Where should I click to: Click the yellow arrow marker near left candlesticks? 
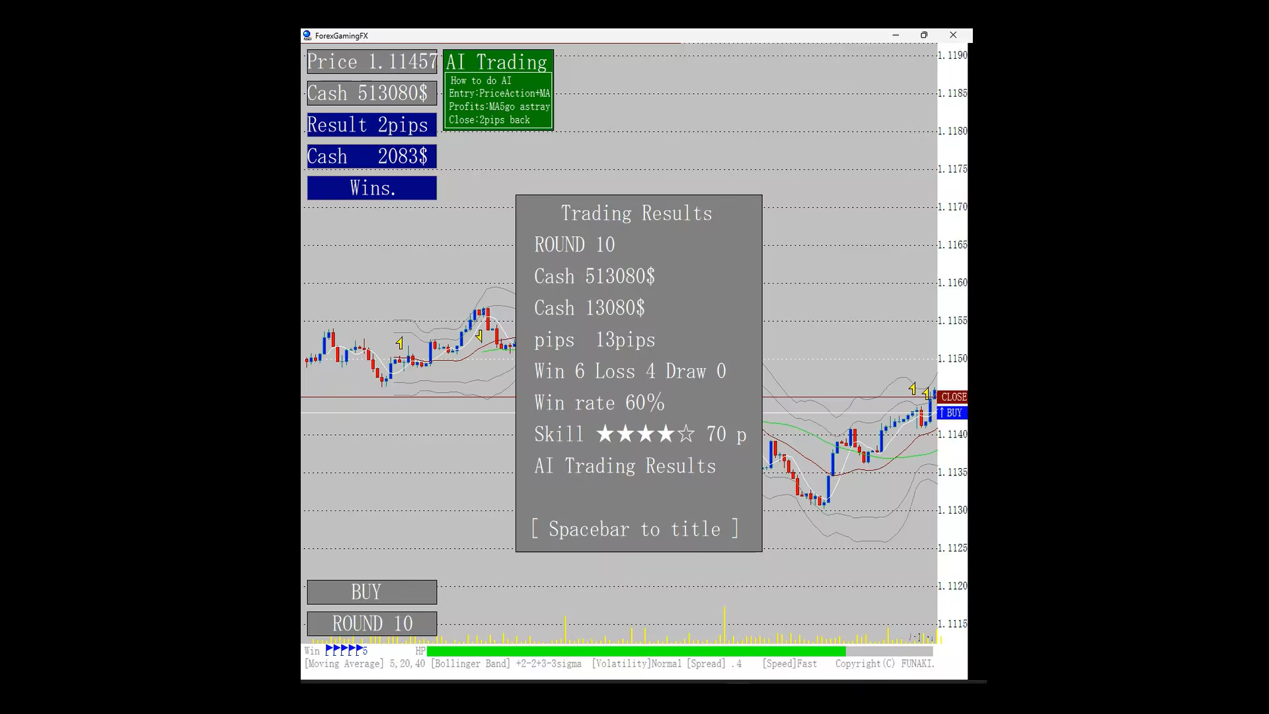(x=399, y=343)
